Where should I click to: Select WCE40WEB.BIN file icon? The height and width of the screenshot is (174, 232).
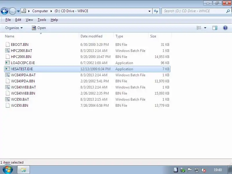pos(8,93)
